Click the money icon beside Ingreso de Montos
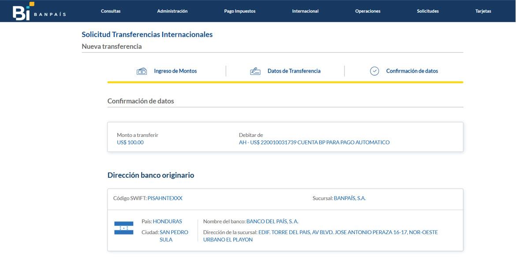Image resolution: width=516 pixels, height=265 pixels. (142, 71)
